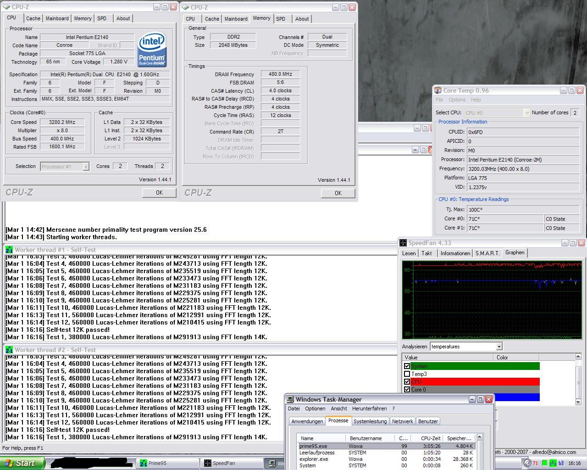Click SpeedFan value list scroll down arrow
The width and height of the screenshot is (587, 470).
[578, 402]
